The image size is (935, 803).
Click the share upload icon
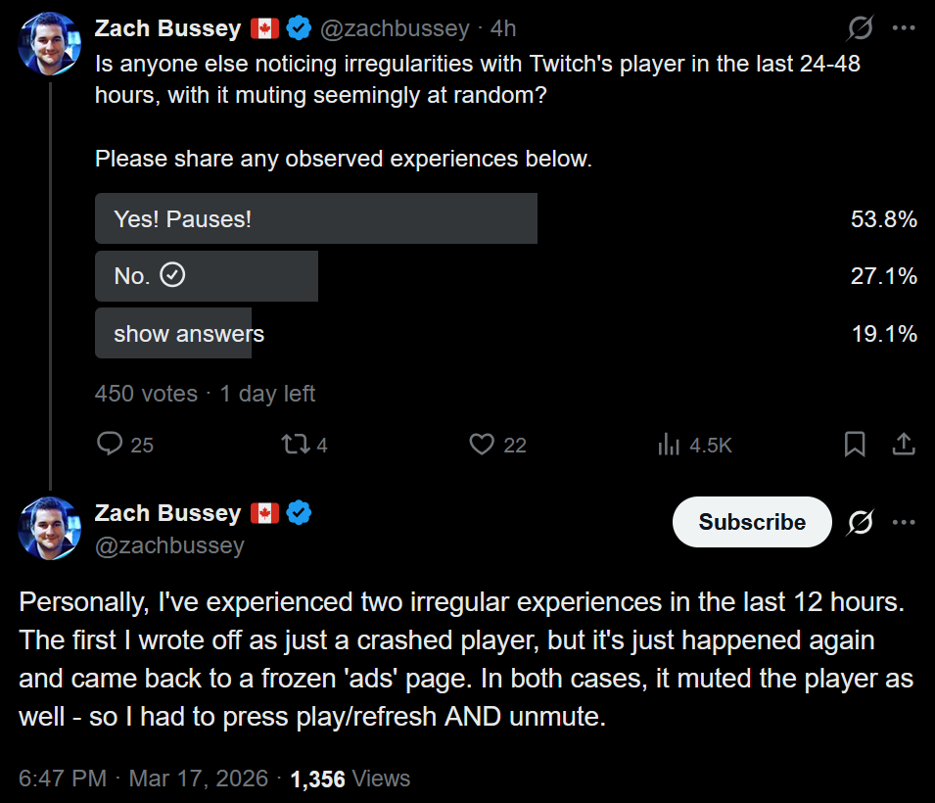click(903, 445)
